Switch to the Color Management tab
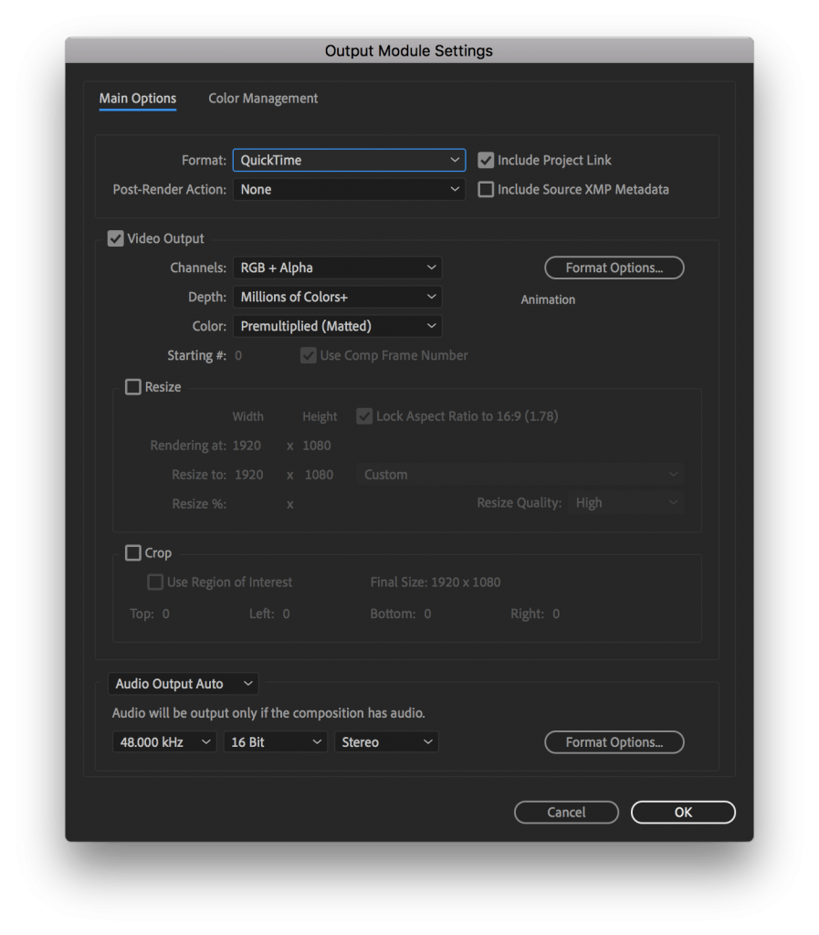This screenshot has height=935, width=819. tap(263, 98)
